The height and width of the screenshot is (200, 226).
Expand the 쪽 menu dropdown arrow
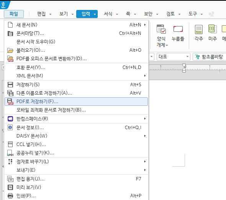(x=135, y=14)
